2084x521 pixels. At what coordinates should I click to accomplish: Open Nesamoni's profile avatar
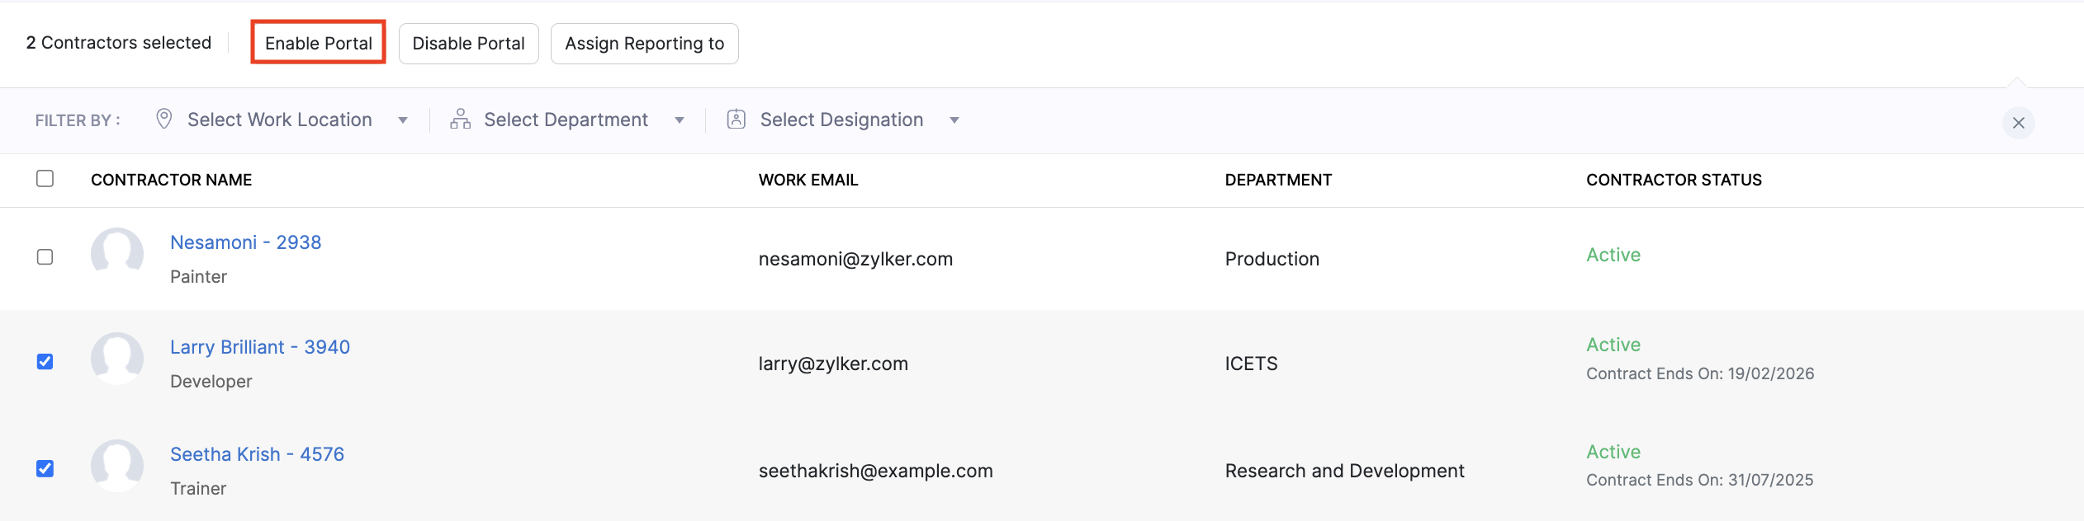[x=117, y=254]
